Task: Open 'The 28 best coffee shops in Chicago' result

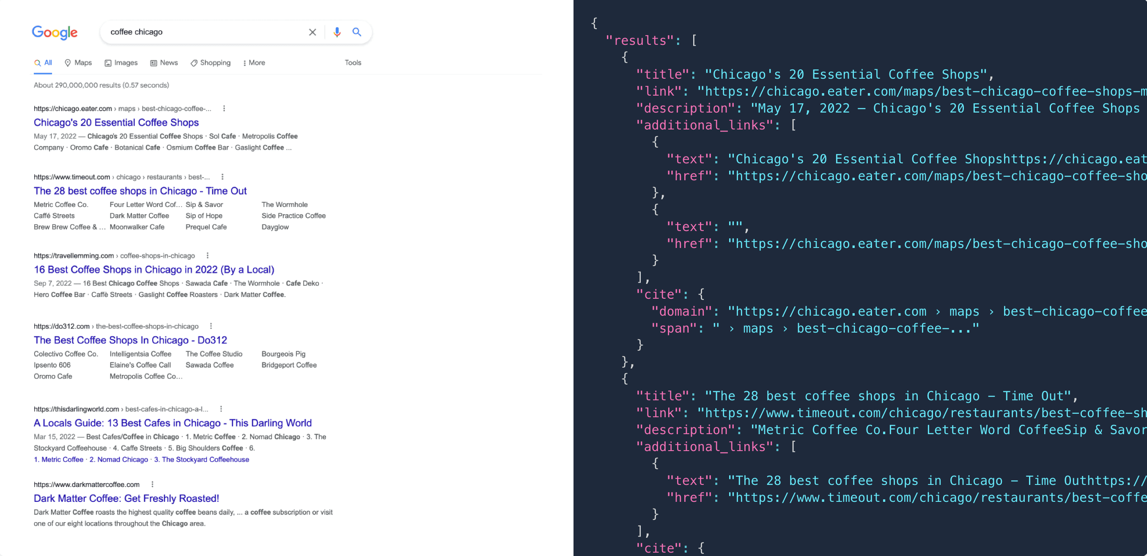Action: click(140, 191)
